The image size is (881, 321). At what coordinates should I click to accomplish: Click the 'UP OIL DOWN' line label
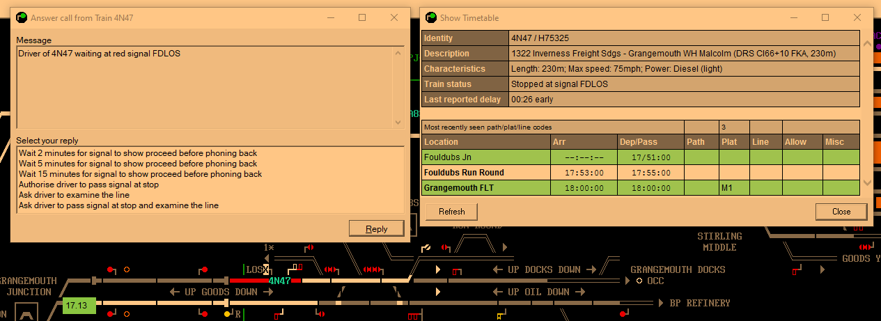(x=538, y=292)
